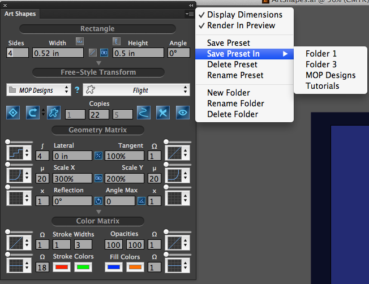Click the Color Matrix header button
This screenshot has width=369, height=284.
pyautogui.click(x=98, y=221)
